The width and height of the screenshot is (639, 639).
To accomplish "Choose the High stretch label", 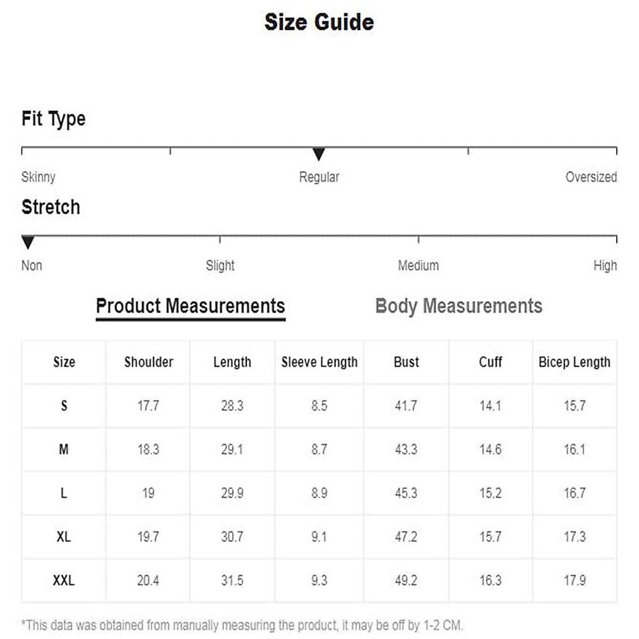I will coord(605,265).
